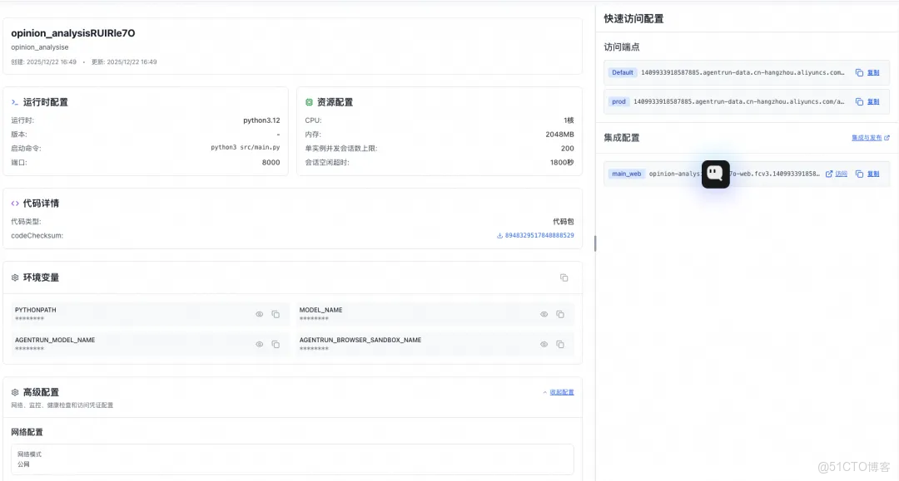
Task: Open the floating chat assistant widget
Action: tap(715, 174)
